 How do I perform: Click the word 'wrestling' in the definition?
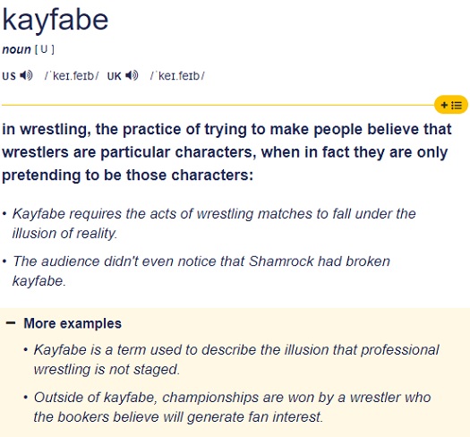[56, 129]
